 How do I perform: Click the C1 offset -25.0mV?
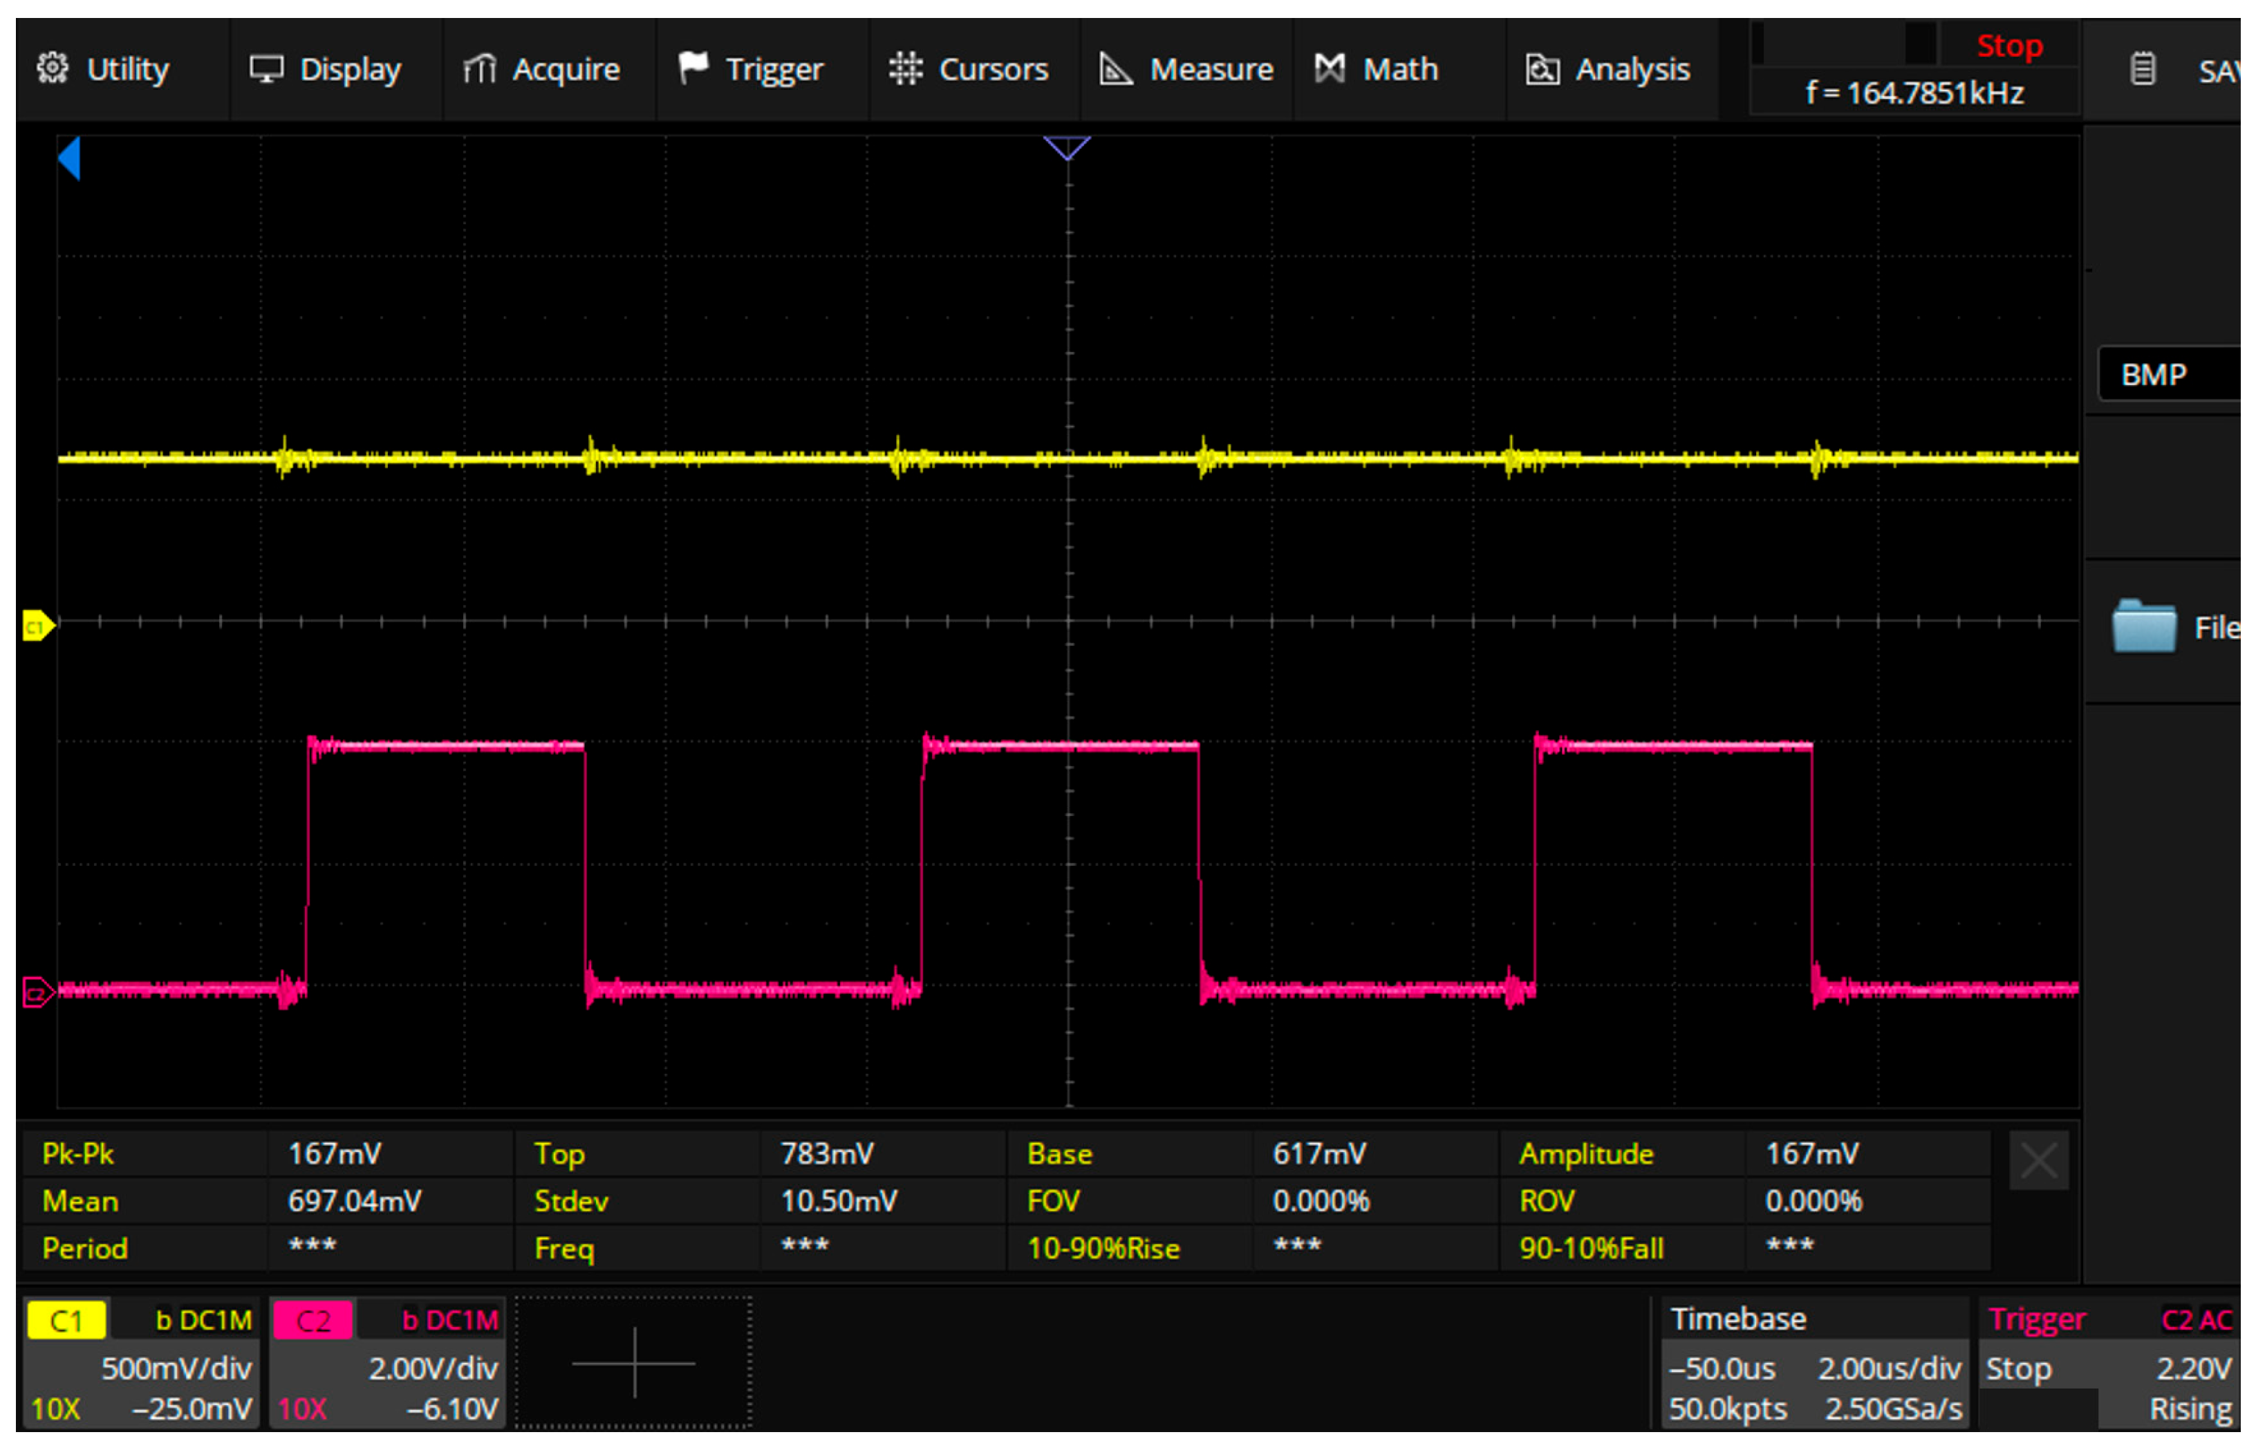tap(192, 1409)
